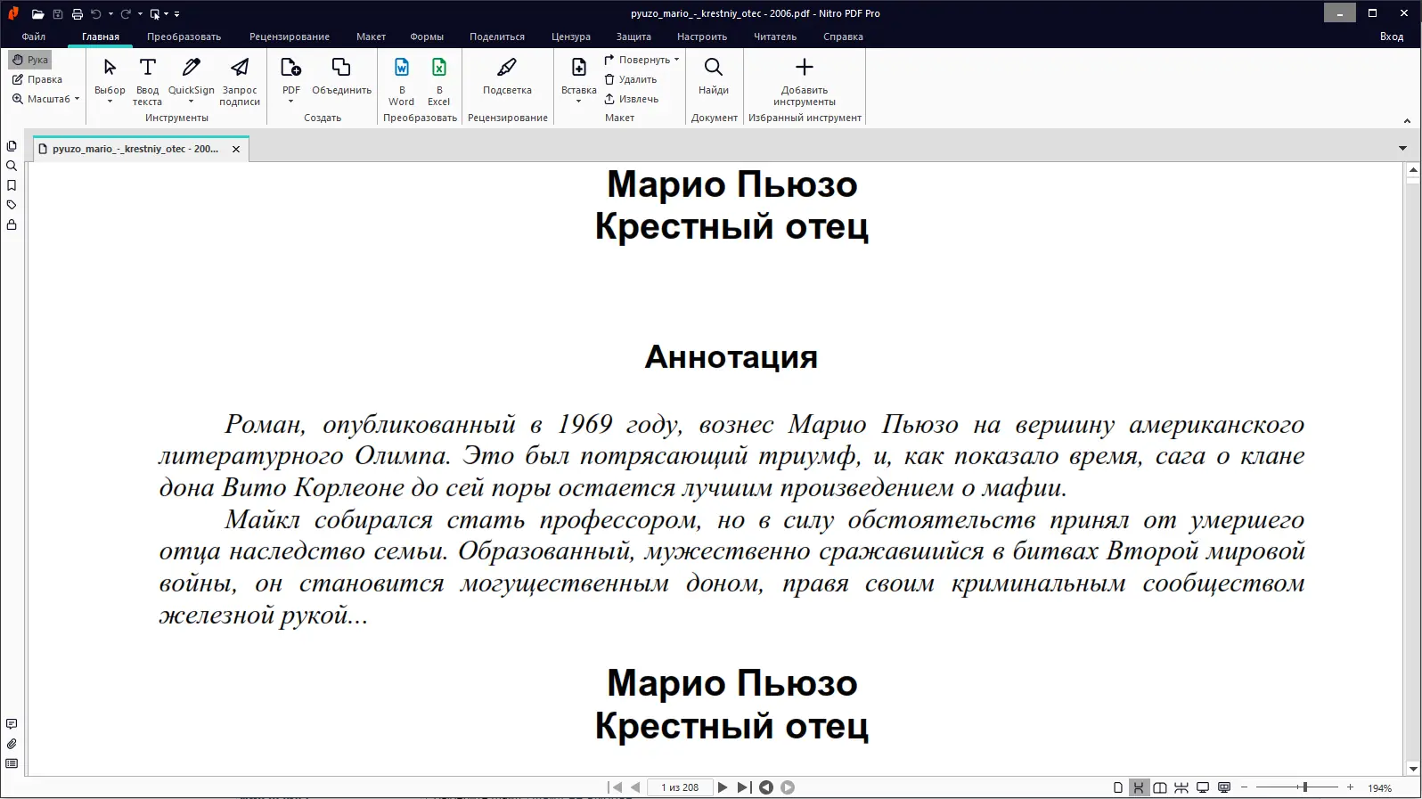Save the document via the floppy disk icon
Screen dimensions: 1422x799
(x=58, y=14)
